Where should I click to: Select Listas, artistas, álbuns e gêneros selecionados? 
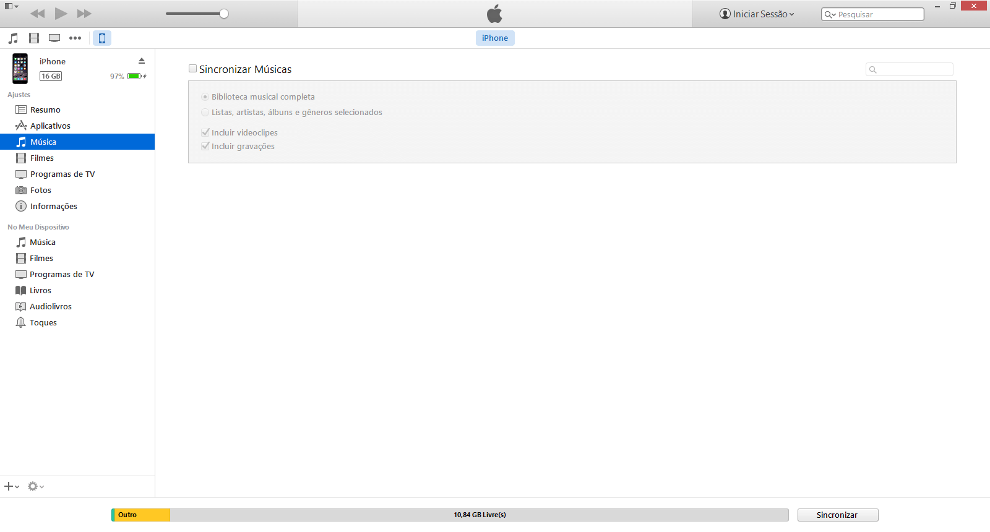pos(205,113)
